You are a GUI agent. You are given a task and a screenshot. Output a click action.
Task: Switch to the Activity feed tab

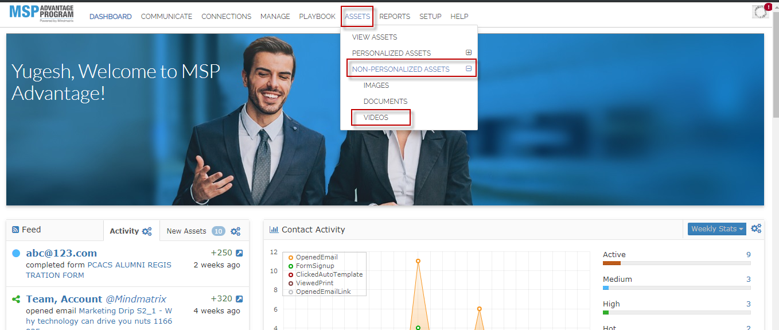tap(124, 231)
